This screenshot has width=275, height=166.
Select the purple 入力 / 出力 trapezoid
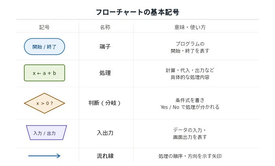click(x=47, y=133)
